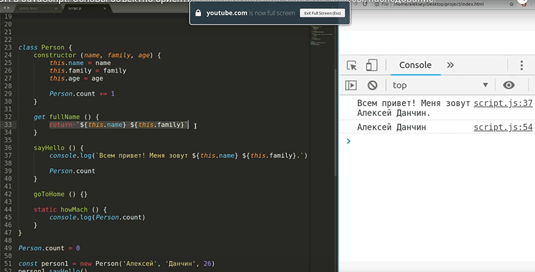Click the 'sayHello () {' code line
Image resolution: width=535 pixels, height=272 pixels.
coord(58,148)
